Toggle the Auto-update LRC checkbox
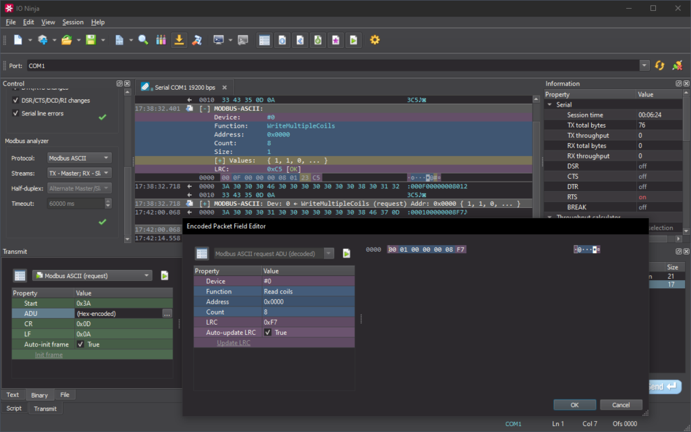Screen dimensions: 691x432 [268, 333]
